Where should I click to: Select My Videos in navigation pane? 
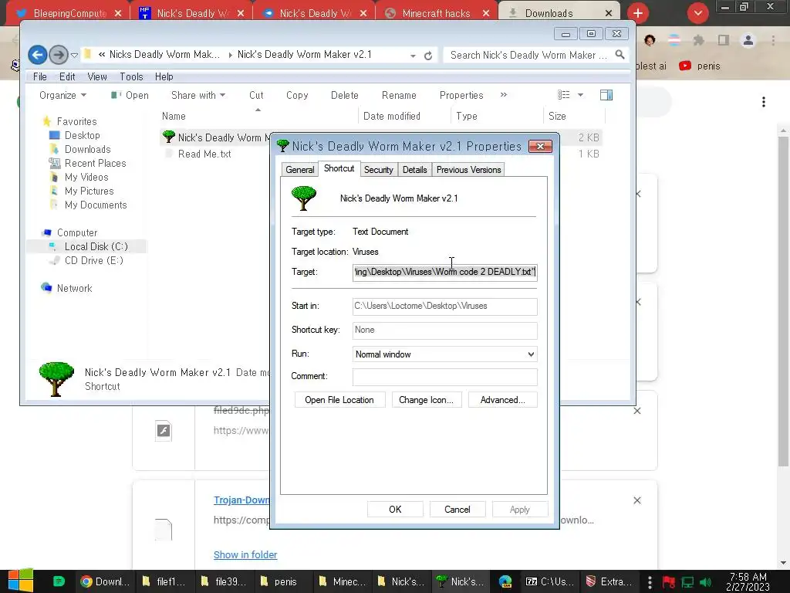86,177
